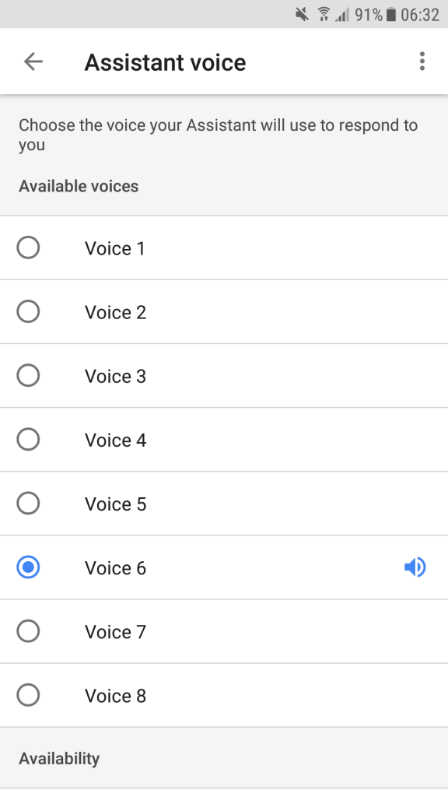The height and width of the screenshot is (797, 448).
Task: Select the Voice 5 radio button
Action: pyautogui.click(x=28, y=504)
